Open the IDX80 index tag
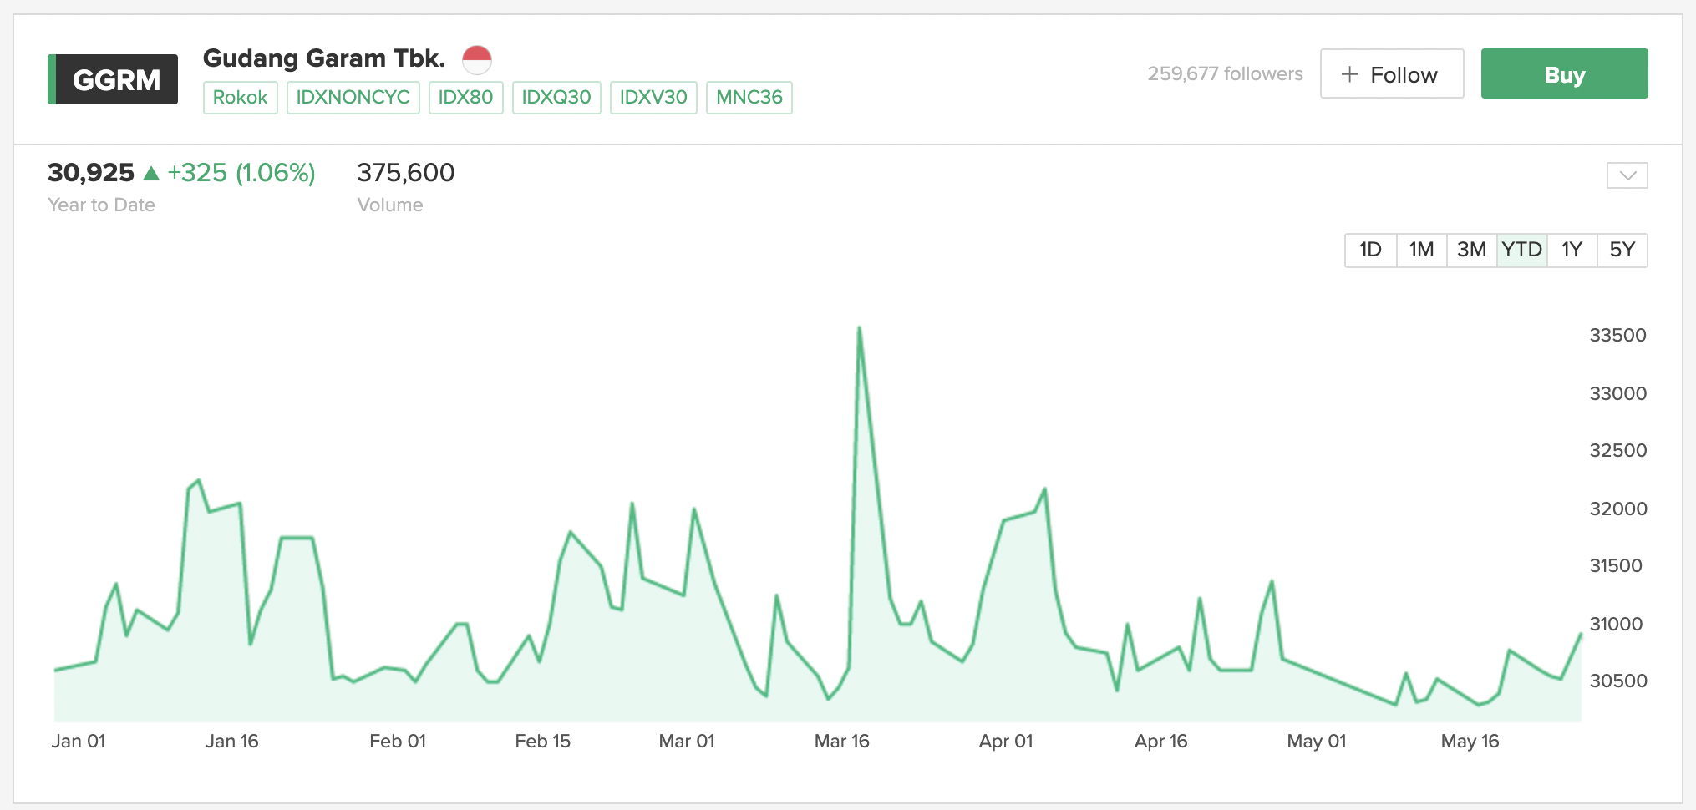The width and height of the screenshot is (1696, 810). pos(466,98)
